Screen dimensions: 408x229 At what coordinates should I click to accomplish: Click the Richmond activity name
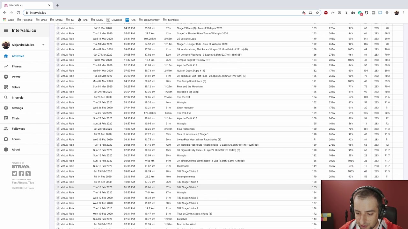pyautogui.click(x=183, y=166)
